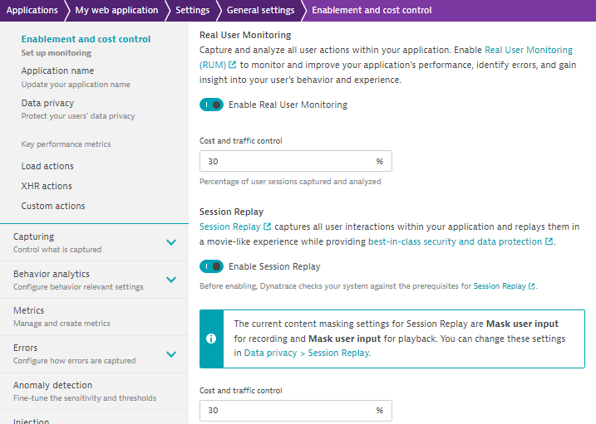Click external link icon after Real User Monitoring (RUM)
This screenshot has width=596, height=424.
(232, 65)
